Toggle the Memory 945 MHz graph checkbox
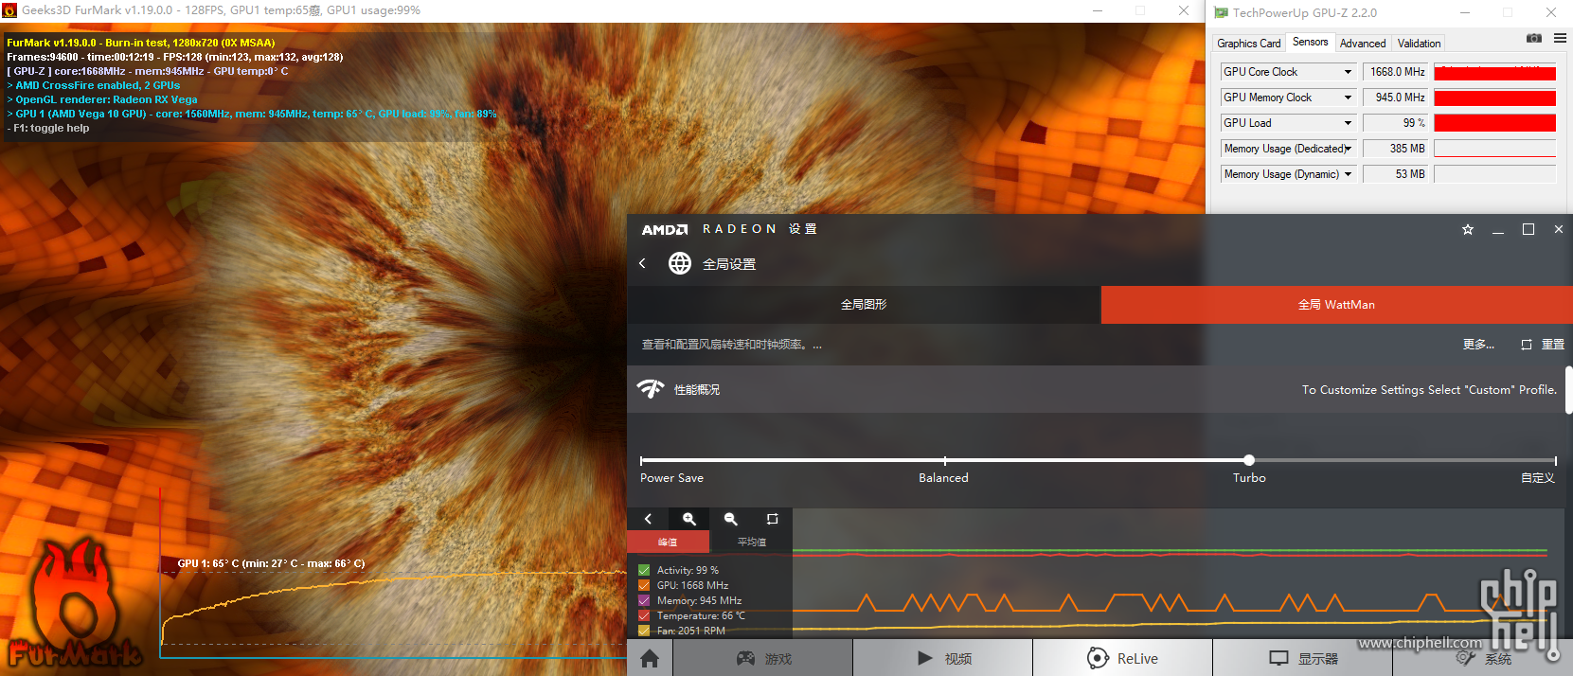The image size is (1573, 676). click(x=644, y=600)
